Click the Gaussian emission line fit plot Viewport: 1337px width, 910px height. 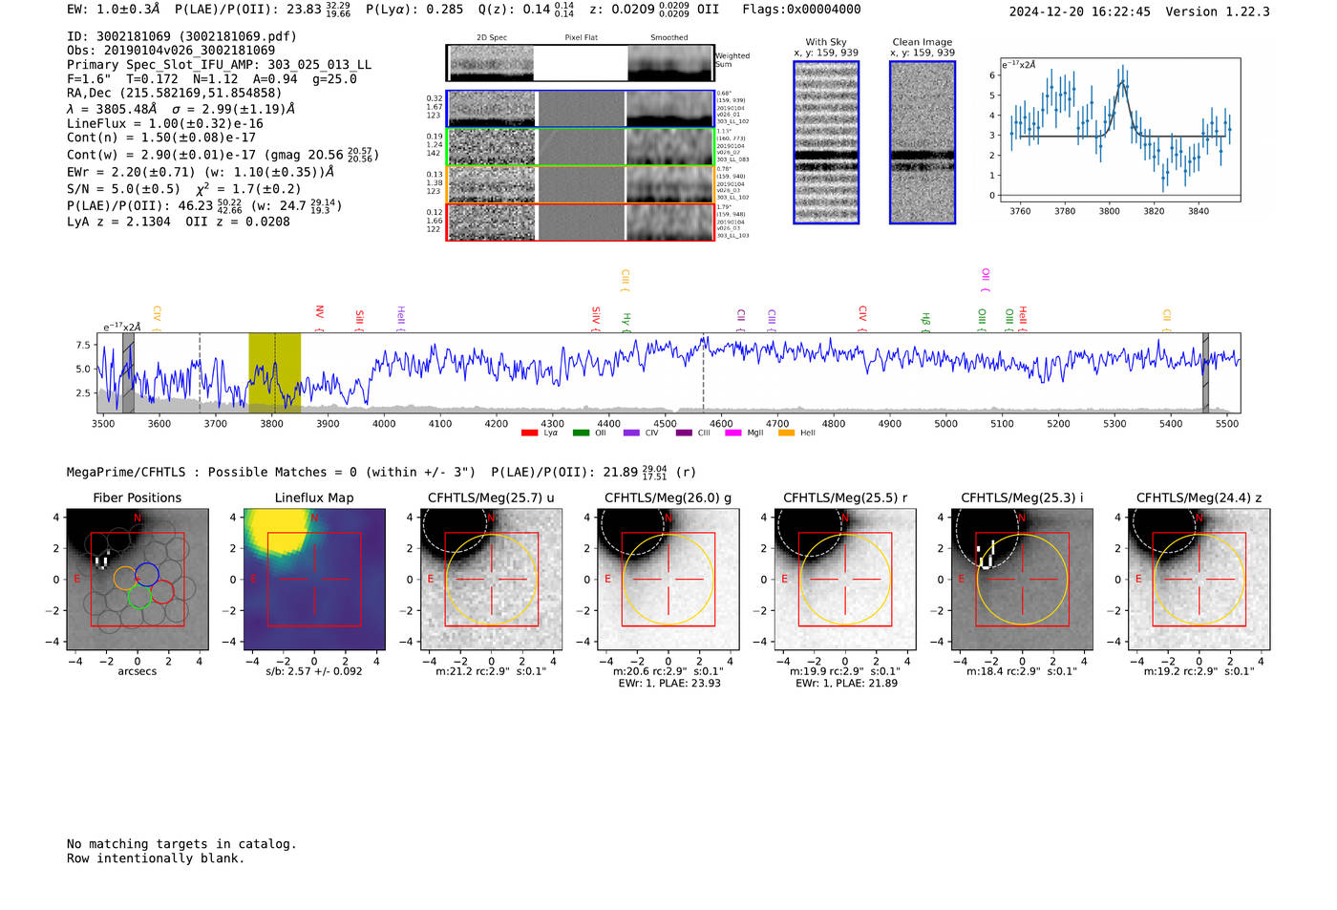(1119, 130)
